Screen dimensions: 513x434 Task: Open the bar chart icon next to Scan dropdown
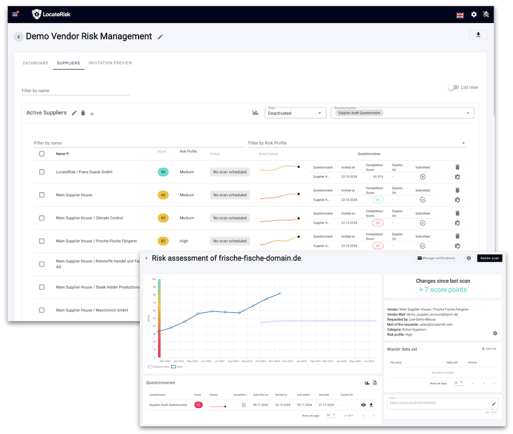coord(255,113)
